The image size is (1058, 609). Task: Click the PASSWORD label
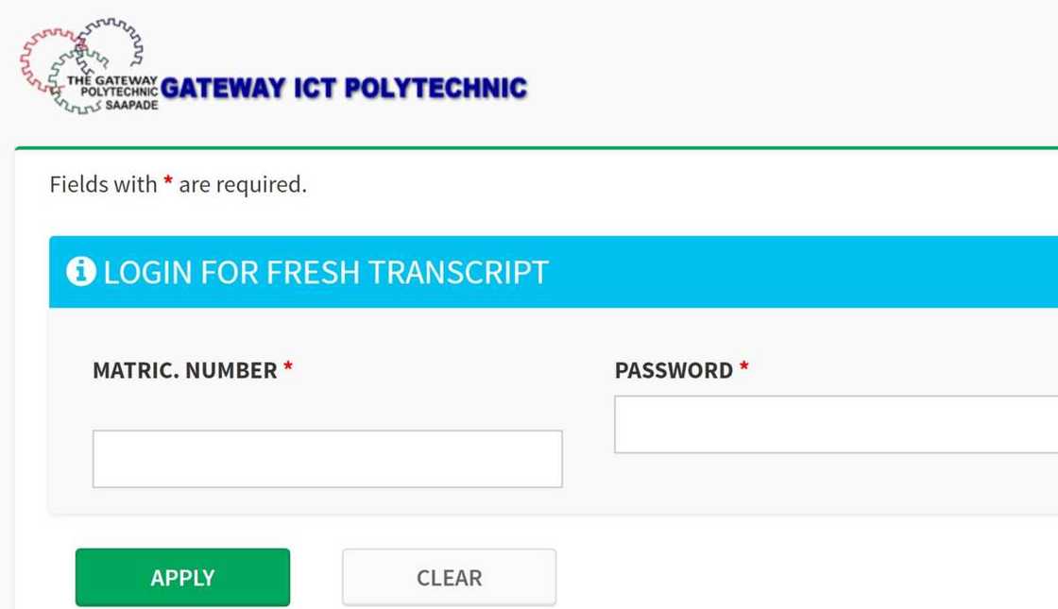[674, 370]
